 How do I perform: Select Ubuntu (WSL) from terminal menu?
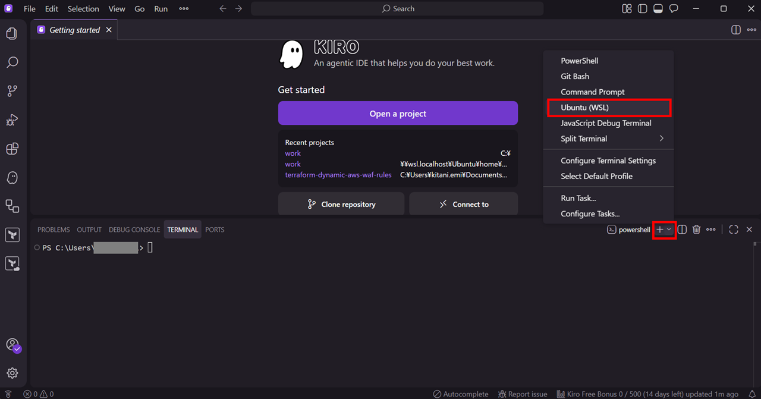click(x=608, y=108)
